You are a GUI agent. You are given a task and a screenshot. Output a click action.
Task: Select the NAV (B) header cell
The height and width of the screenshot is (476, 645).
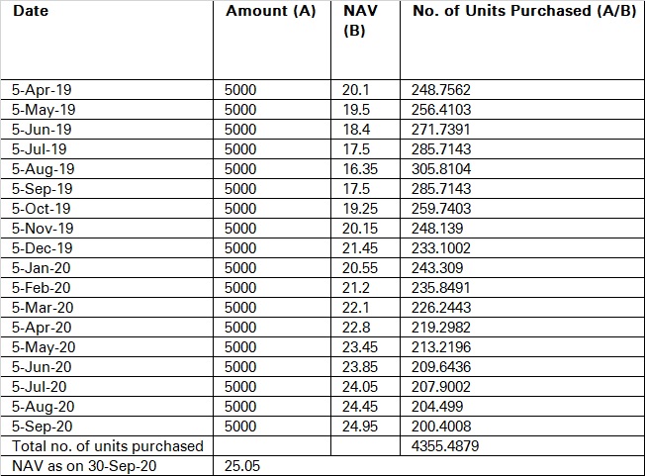click(x=357, y=21)
